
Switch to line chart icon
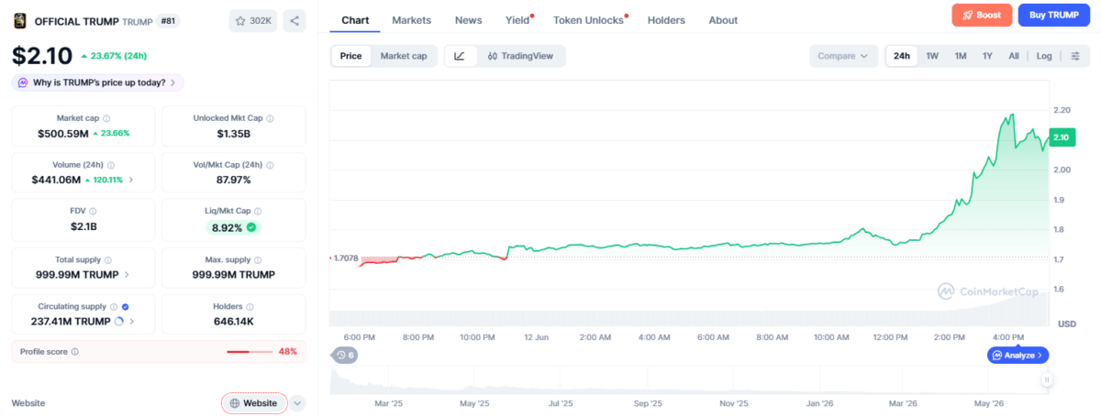[x=460, y=56]
